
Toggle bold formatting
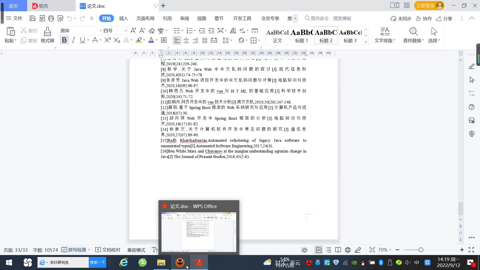click(x=64, y=40)
